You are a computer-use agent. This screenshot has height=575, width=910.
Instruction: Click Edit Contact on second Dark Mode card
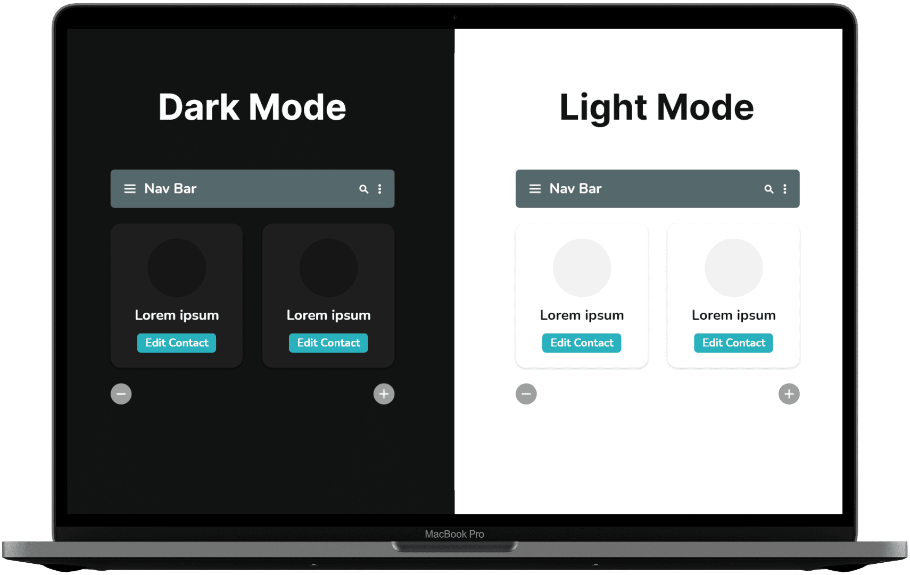coord(328,343)
